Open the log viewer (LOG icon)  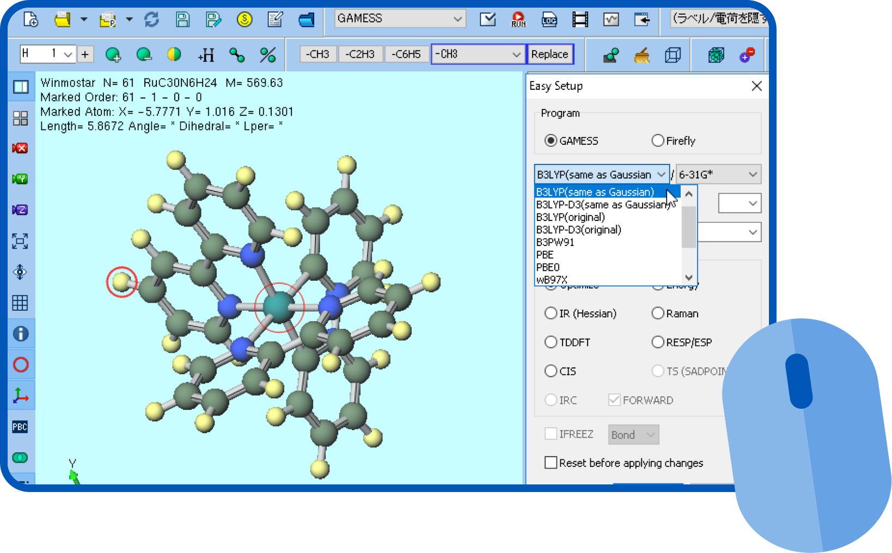[x=549, y=19]
